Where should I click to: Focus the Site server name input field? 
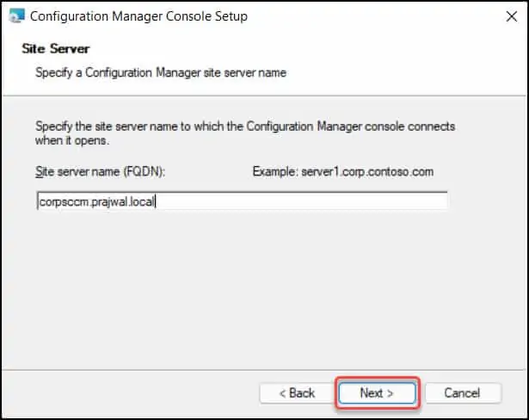pyautogui.click(x=242, y=202)
